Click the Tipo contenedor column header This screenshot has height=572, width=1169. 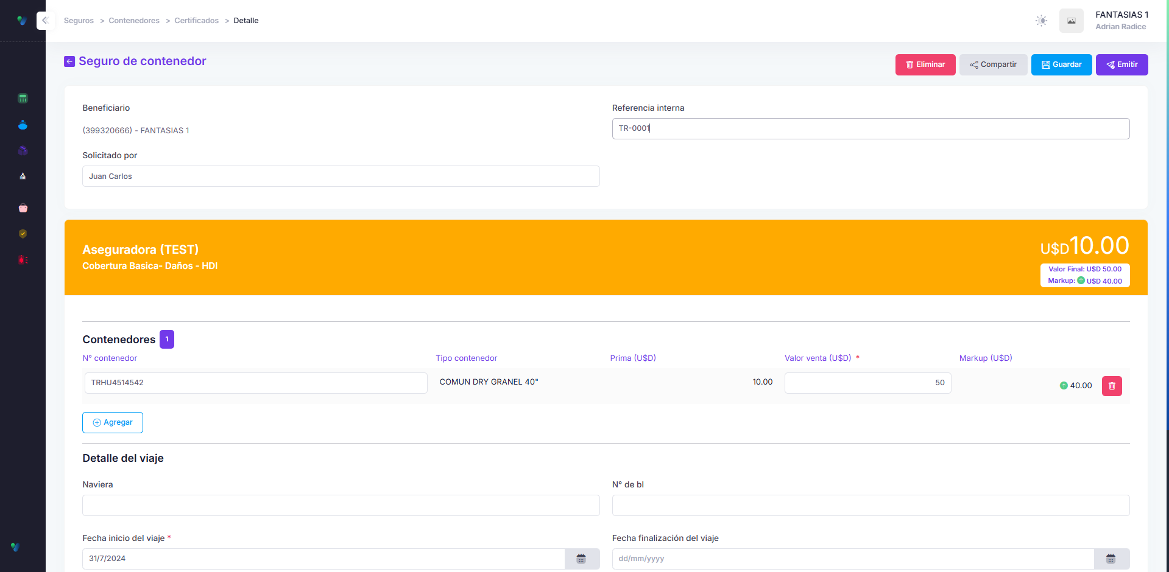pyautogui.click(x=466, y=358)
